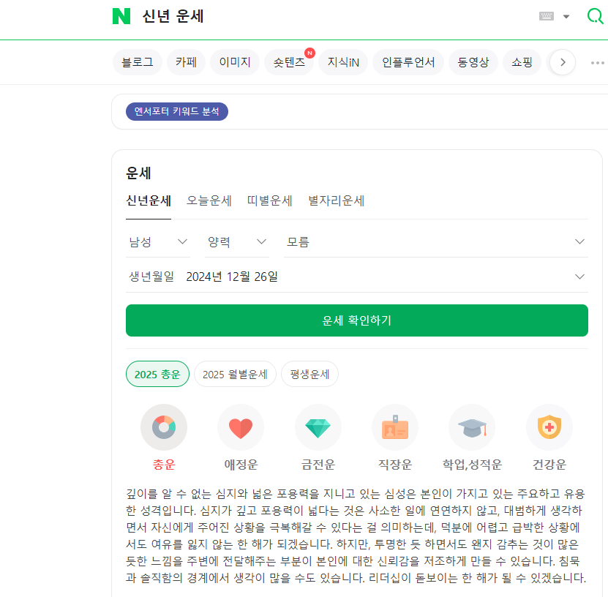Select the 신년운세 tab
Viewport: 608px width, 597px height.
pyautogui.click(x=149, y=200)
